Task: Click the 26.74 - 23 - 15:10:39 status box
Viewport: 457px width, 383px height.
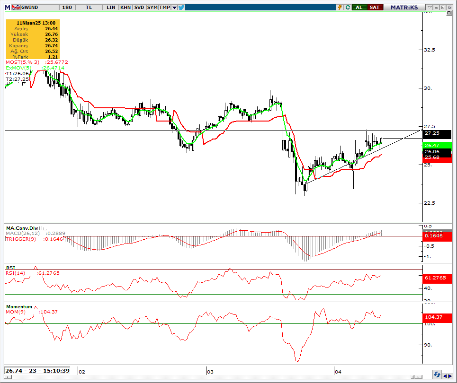Action: point(37,371)
